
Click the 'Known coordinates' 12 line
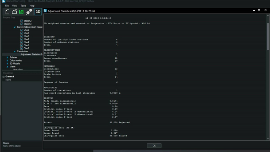click(81, 58)
